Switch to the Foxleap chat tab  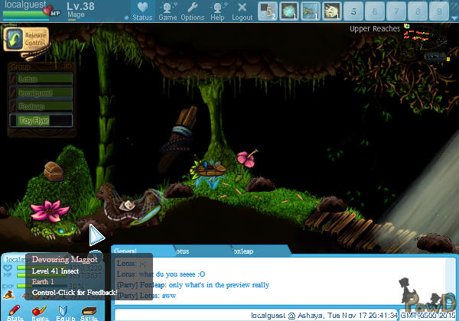tap(260, 251)
